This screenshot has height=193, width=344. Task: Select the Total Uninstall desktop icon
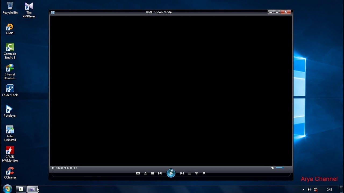pos(10,133)
